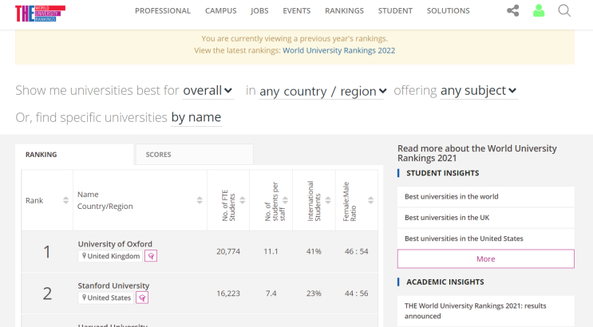This screenshot has height=327, width=593.
Task: Click location pin next to United Kingdom
Action: [x=84, y=256]
